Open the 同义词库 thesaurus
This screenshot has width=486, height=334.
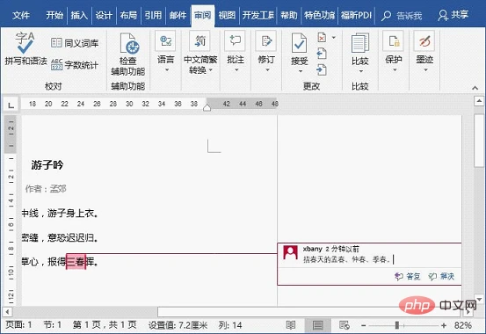coord(75,43)
